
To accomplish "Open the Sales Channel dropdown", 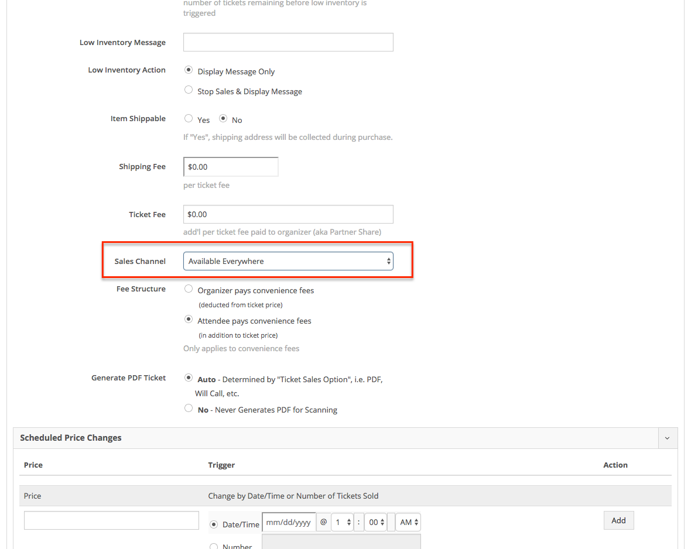I will [288, 261].
